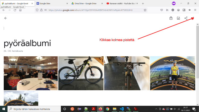Open the Firefox hamburger menu
Viewport: 199px width, 112px height.
(195, 10)
